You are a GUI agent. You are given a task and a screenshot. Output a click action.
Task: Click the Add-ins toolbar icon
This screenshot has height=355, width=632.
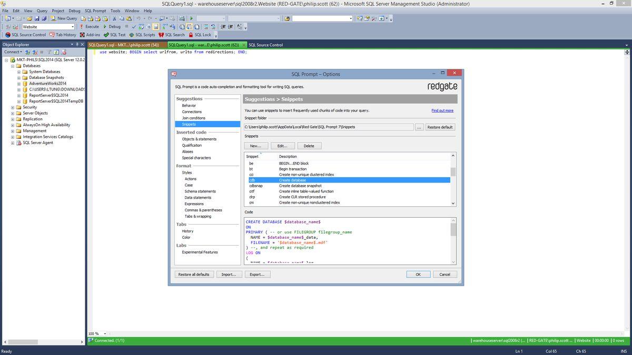point(82,35)
